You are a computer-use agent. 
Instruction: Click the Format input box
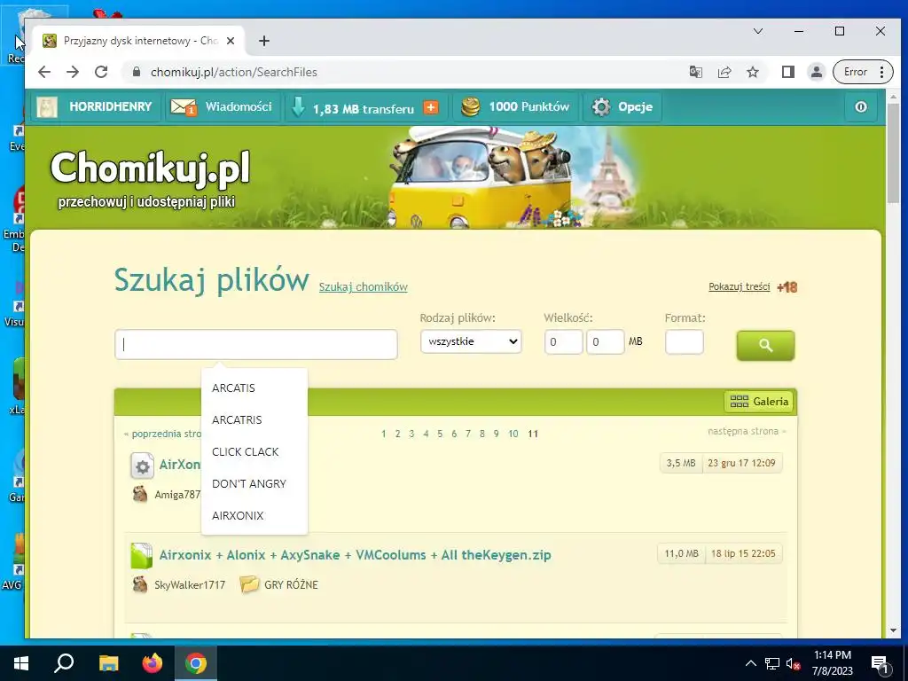(x=685, y=341)
